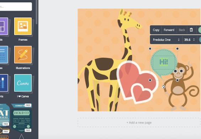Viewport: 201px width, 139px height.
Task: Click the green color swatch in toolbar
Action: tap(200, 30)
